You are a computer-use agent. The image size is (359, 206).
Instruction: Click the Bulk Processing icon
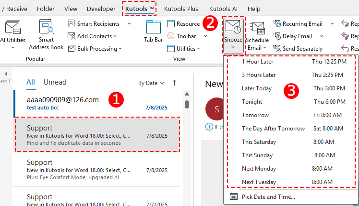coord(72,48)
